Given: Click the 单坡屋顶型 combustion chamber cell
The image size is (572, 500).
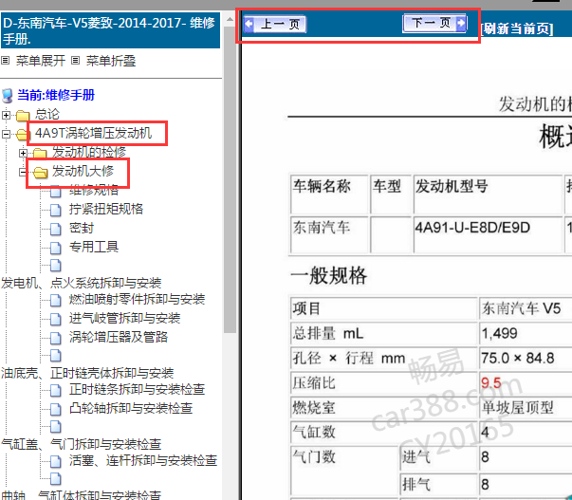Looking at the screenshot, I should 526,408.
